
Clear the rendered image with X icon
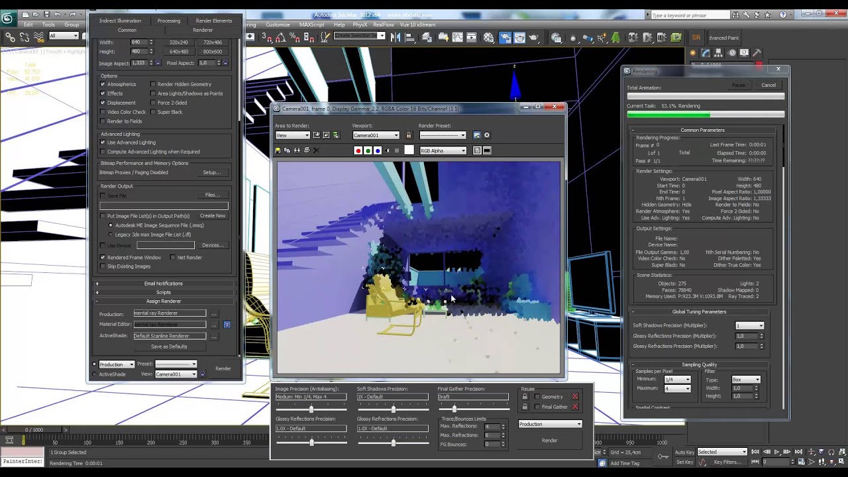tap(316, 150)
